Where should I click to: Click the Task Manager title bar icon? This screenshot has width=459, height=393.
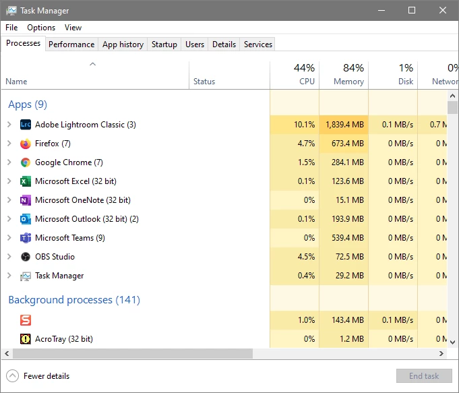click(11, 11)
